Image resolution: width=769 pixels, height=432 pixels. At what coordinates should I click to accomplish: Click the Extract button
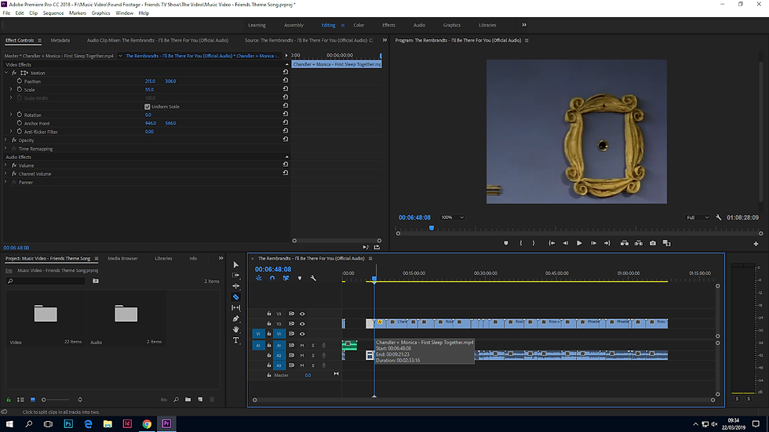tap(639, 243)
